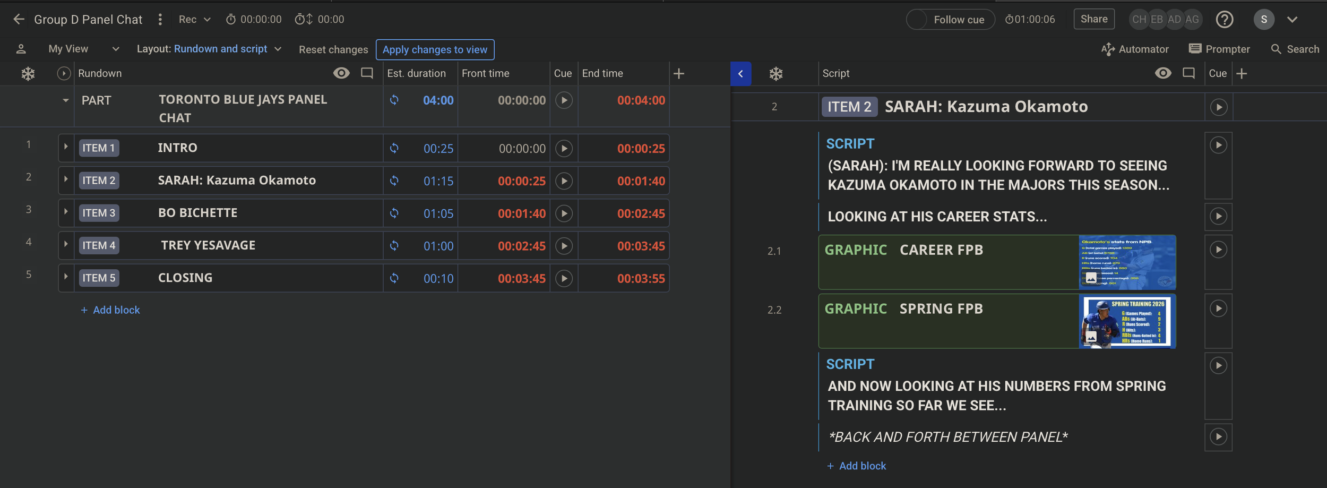This screenshot has height=488, width=1327.
Task: Cue the TREY YESAVAGE row
Action: [564, 246]
